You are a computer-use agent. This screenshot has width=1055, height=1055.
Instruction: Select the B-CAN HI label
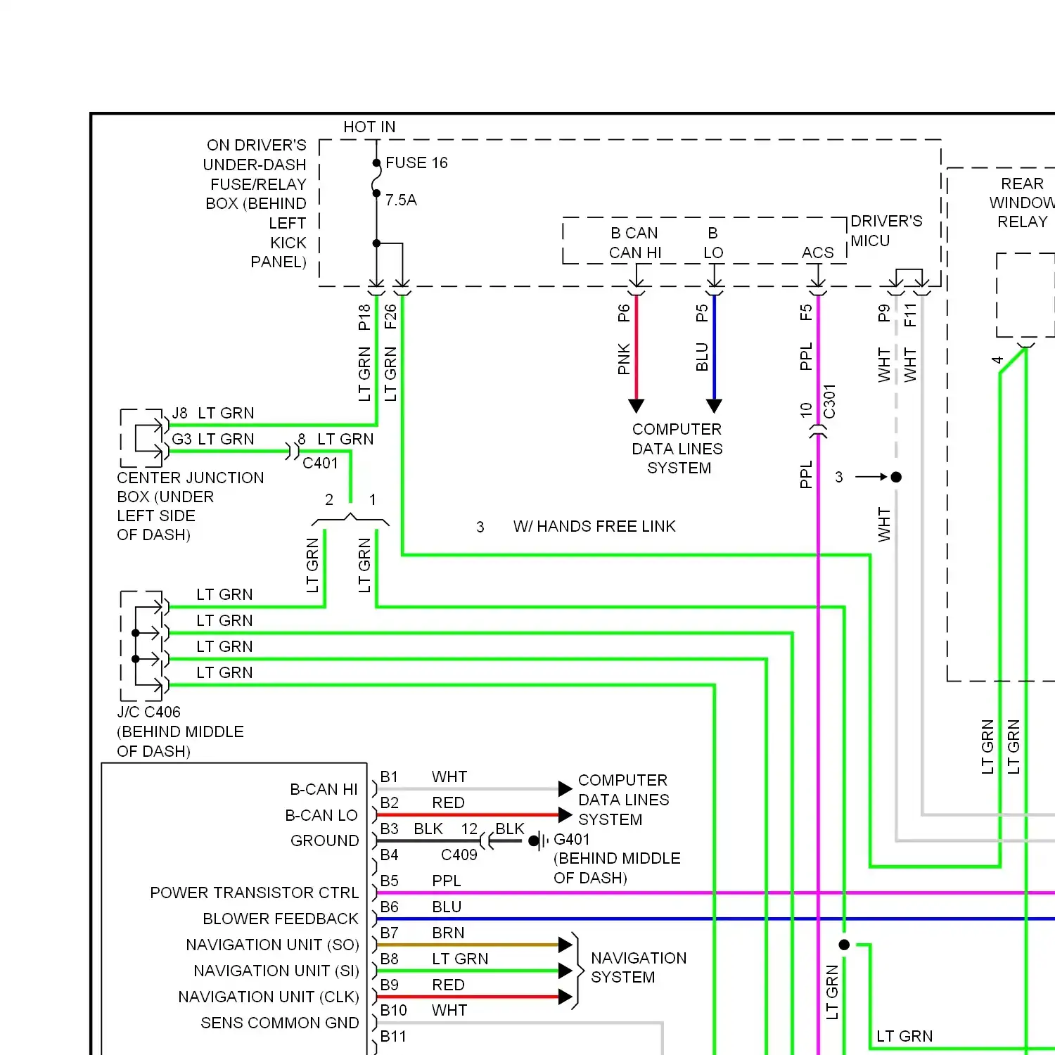[322, 789]
